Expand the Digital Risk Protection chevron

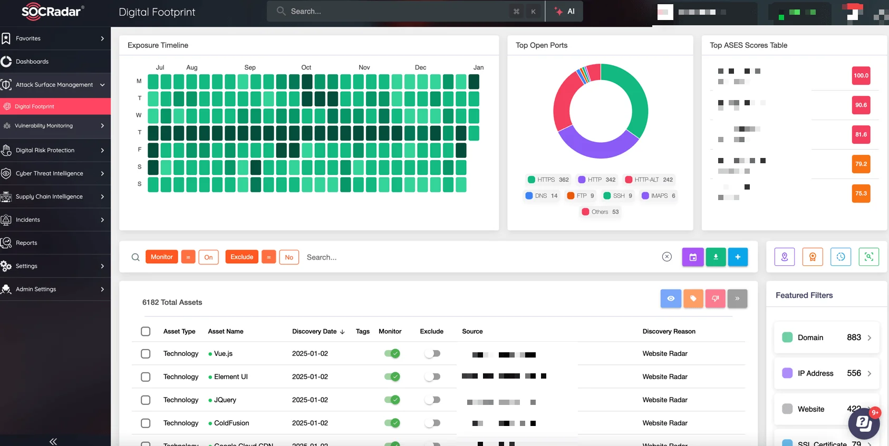coord(102,150)
